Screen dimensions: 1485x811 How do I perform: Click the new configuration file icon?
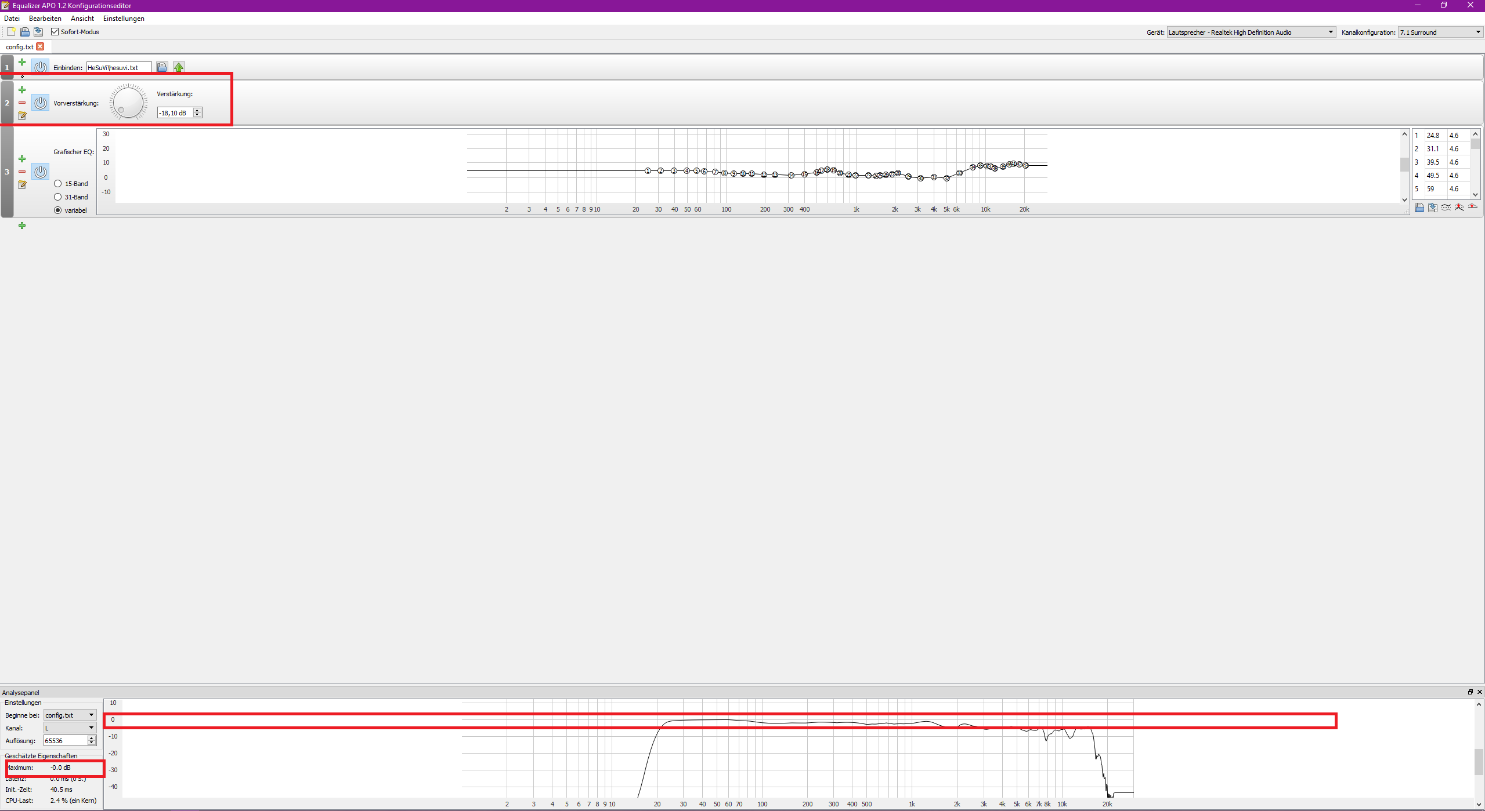tap(11, 32)
